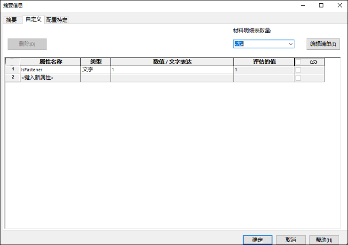
Task: Select the 自定义 tab
Action: click(33, 20)
